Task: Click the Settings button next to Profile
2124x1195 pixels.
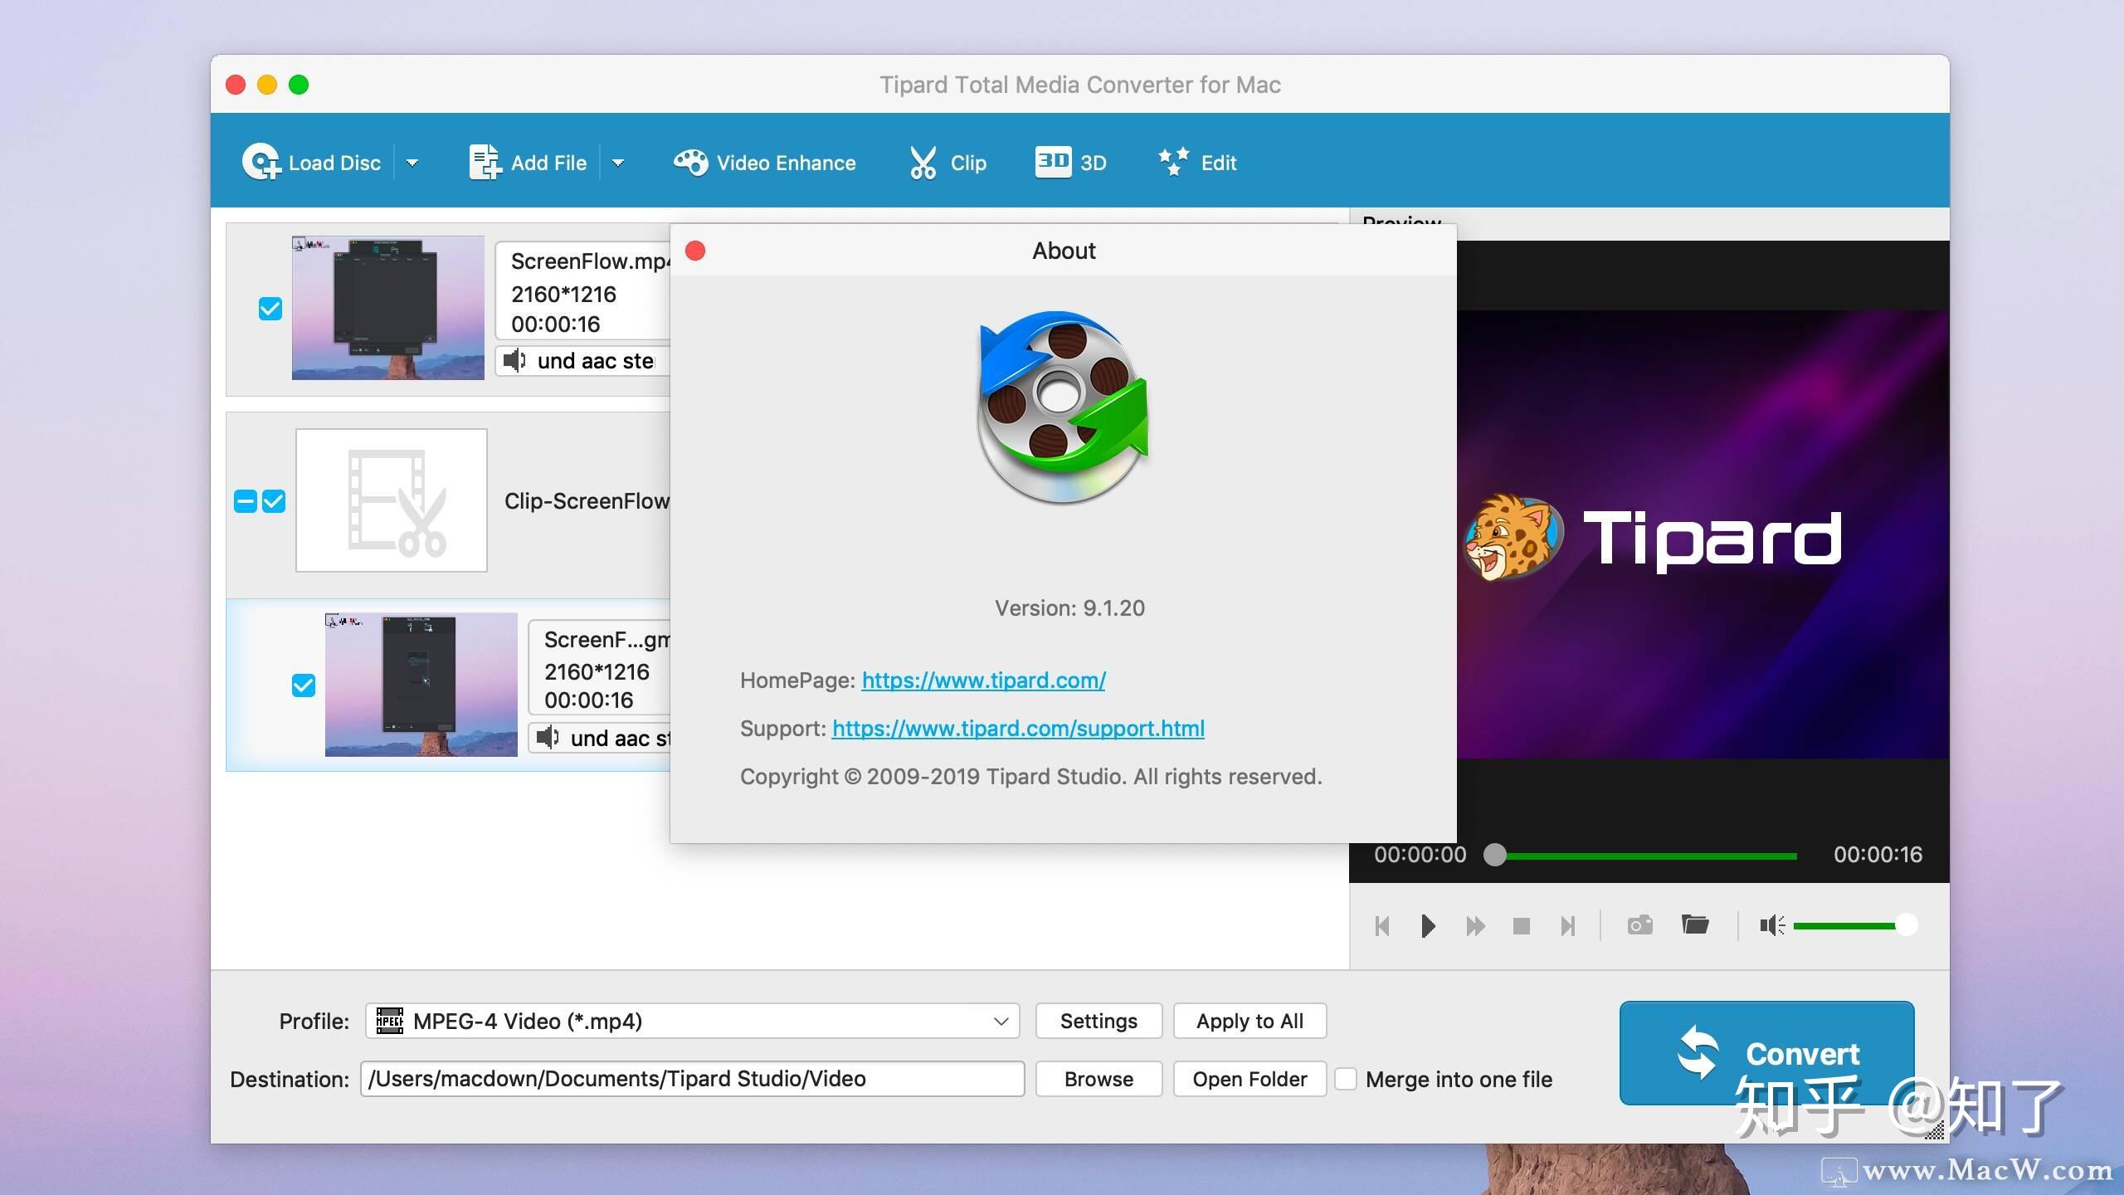Action: tap(1099, 1021)
